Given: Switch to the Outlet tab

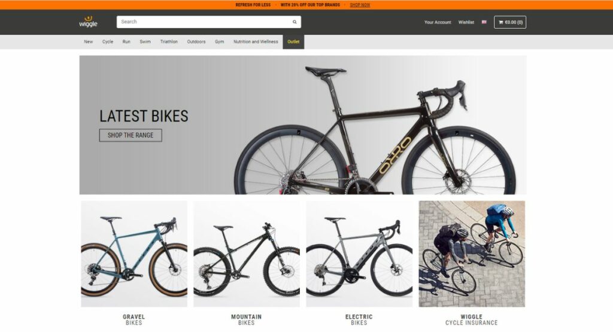Looking at the screenshot, I should 293,42.
